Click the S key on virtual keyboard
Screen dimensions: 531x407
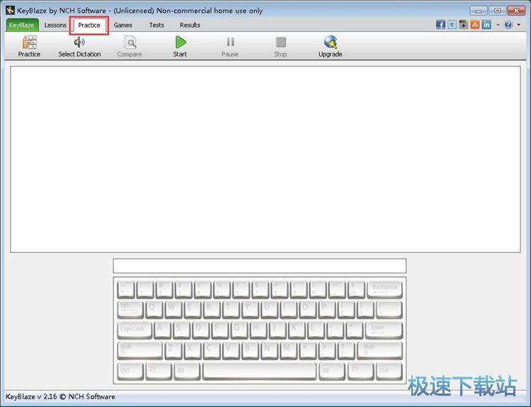click(181, 329)
